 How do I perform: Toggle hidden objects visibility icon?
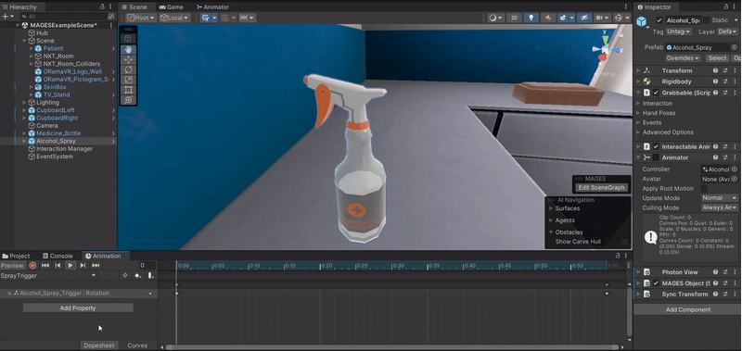pos(584,18)
